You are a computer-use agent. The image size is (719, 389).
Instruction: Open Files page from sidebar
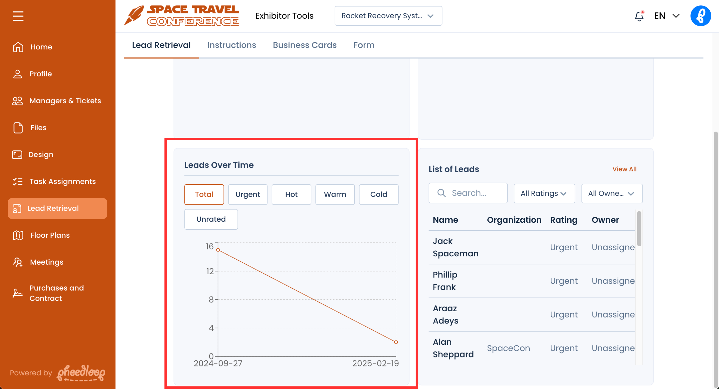pyautogui.click(x=38, y=128)
